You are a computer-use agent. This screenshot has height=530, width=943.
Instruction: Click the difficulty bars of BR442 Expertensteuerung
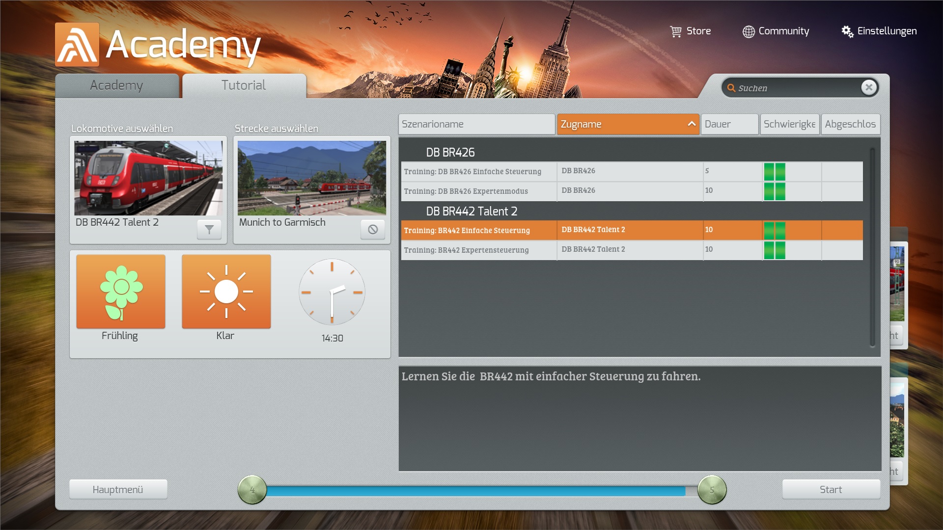tap(775, 250)
